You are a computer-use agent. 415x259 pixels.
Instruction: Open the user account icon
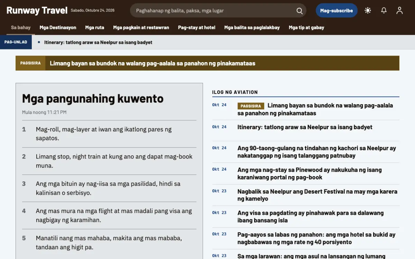click(x=399, y=10)
